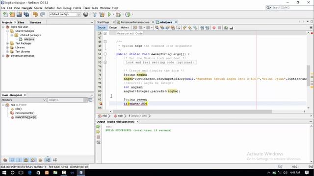Open File Explorer from the taskbar

55,173
